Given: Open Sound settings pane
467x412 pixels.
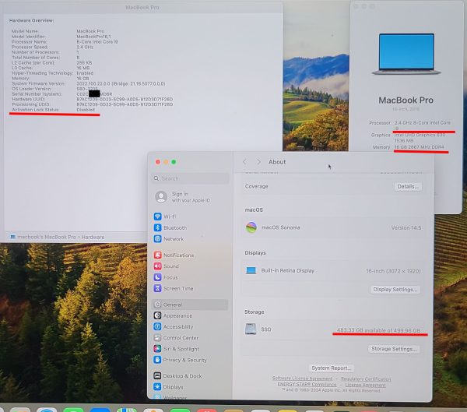Looking at the screenshot, I should (170, 266).
